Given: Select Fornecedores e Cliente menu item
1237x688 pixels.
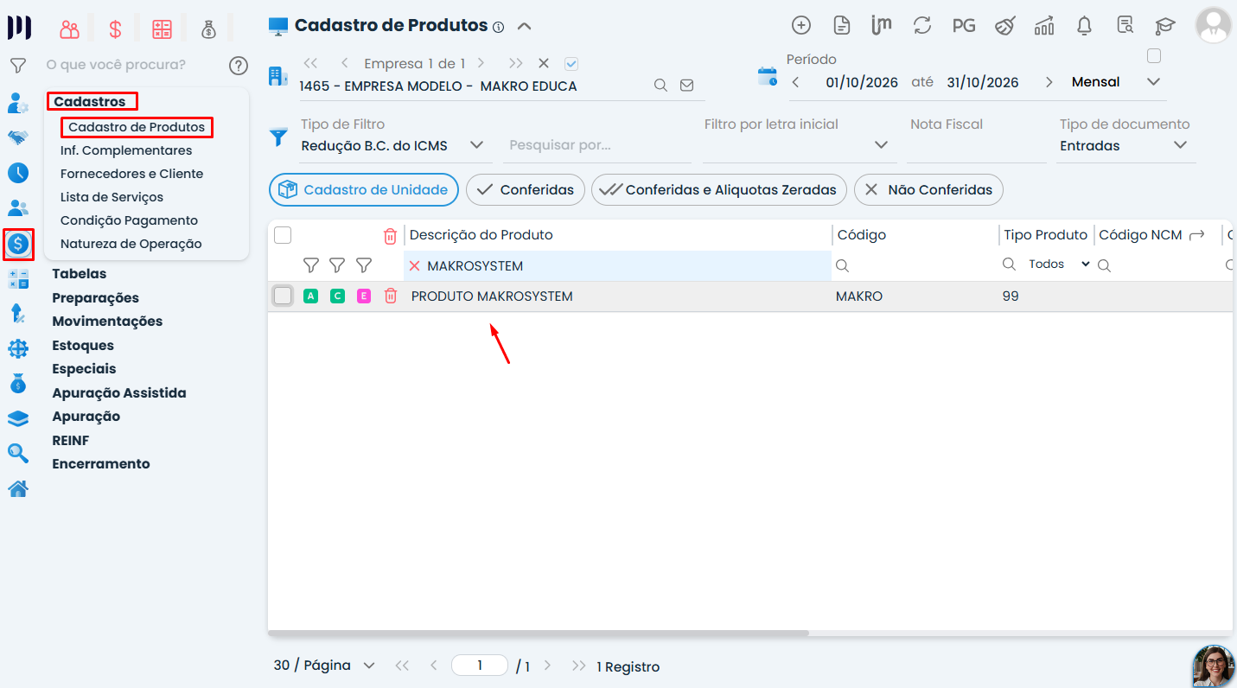Looking at the screenshot, I should tap(131, 174).
